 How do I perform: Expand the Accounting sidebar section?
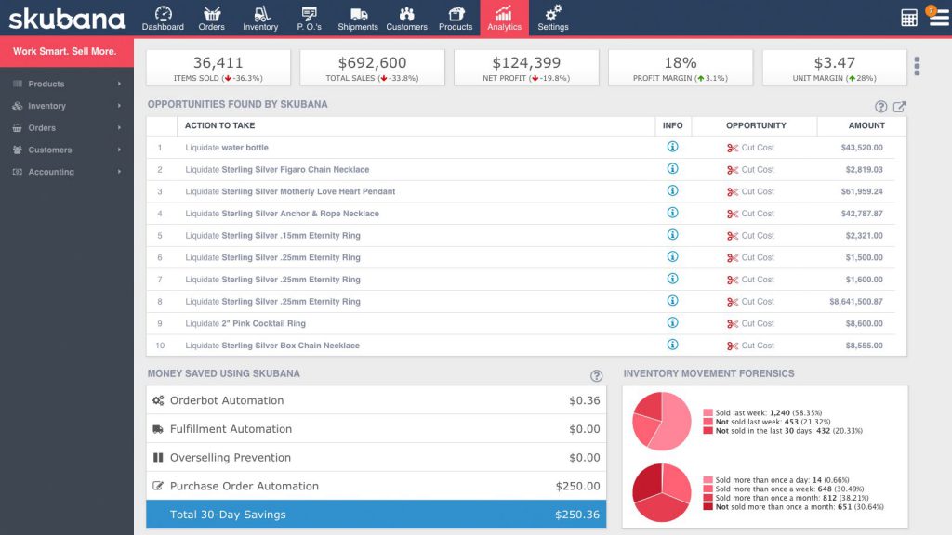(51, 172)
